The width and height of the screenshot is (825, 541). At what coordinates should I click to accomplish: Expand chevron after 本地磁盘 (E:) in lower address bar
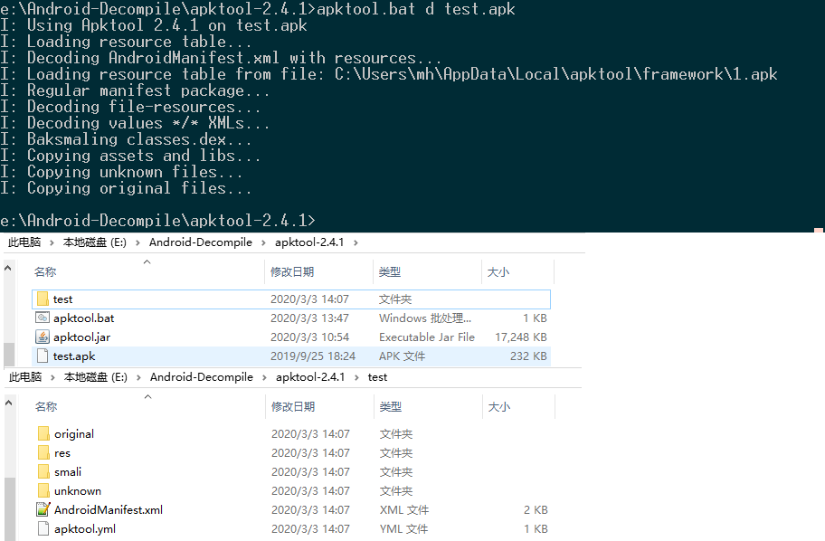point(139,377)
